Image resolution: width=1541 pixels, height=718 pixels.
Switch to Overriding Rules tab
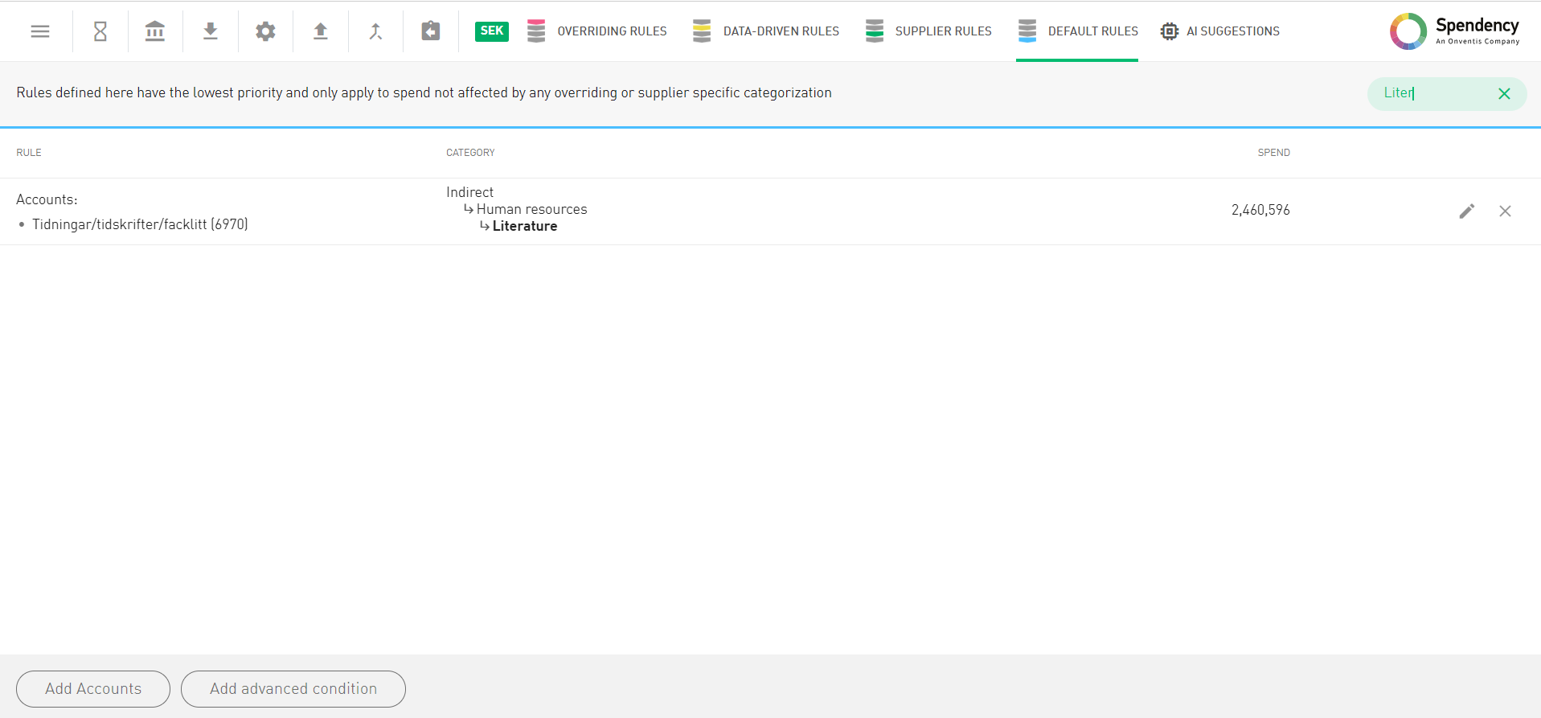pos(597,31)
